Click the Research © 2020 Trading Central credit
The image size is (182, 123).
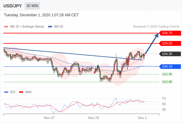[156, 27]
